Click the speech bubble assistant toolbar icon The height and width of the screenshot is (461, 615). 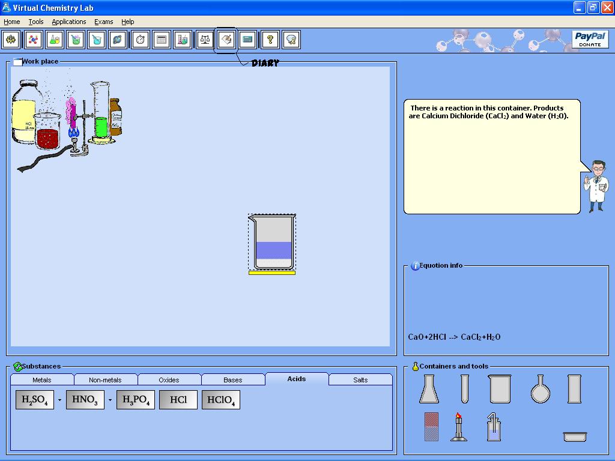click(291, 40)
